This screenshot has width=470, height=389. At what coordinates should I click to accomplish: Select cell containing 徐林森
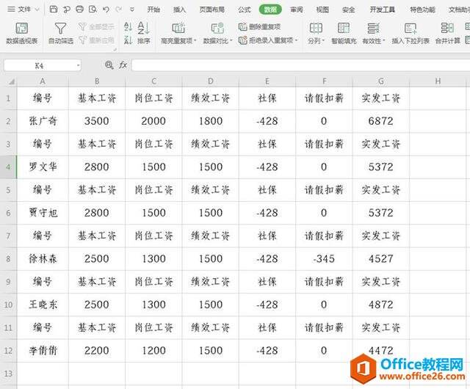43,258
